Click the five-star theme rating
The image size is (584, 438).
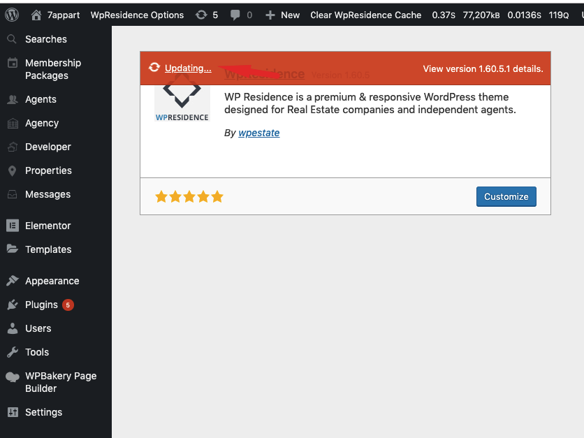coord(189,197)
